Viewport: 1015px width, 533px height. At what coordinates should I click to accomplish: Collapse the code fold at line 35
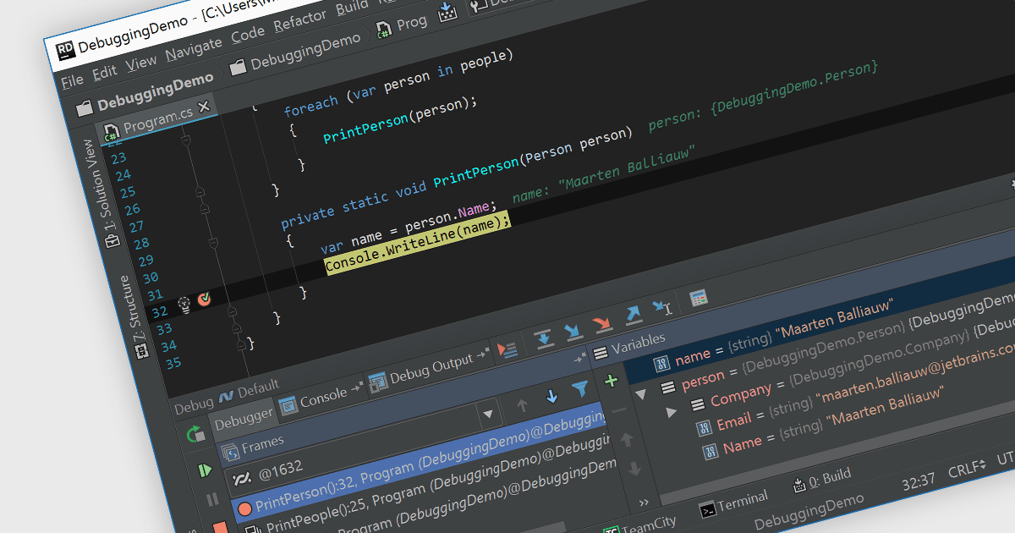click(240, 346)
